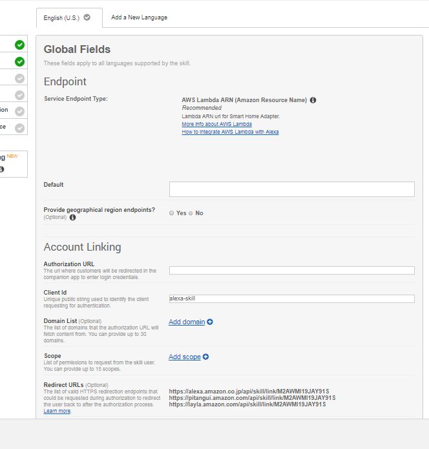Open More info about AWS Lambda link
Screen dimensions: 429x449
tap(216, 124)
